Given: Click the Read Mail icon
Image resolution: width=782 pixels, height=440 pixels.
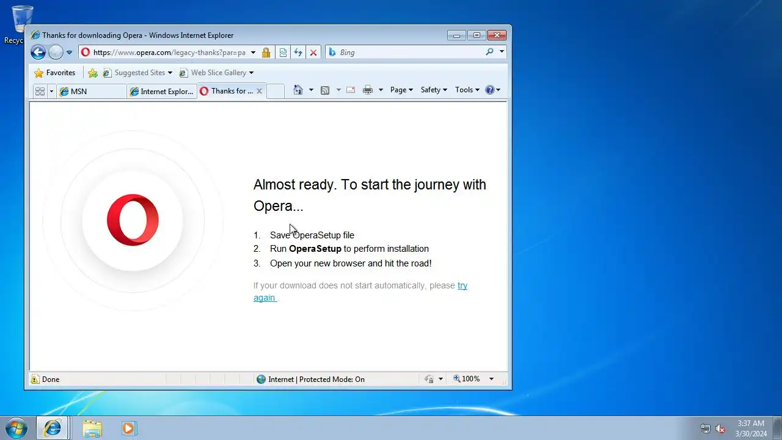Looking at the screenshot, I should 351,90.
